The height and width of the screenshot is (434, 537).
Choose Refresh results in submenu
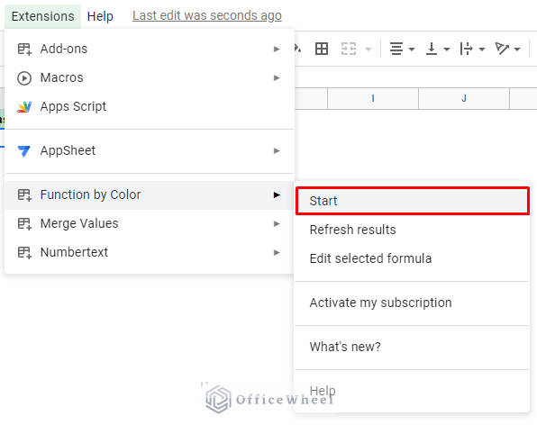tap(413, 230)
